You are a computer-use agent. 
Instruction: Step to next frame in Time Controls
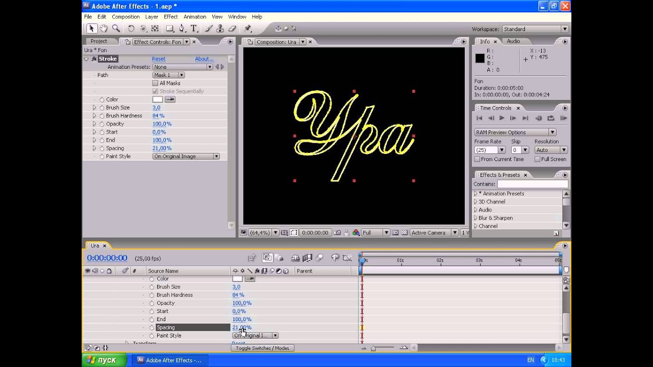pyautogui.click(x=513, y=118)
